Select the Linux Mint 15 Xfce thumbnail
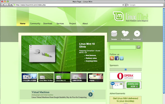165x104 pixels. pos(46,78)
